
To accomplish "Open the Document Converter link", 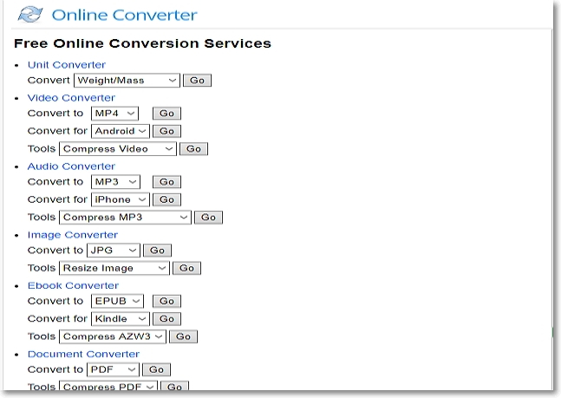I will (82, 354).
